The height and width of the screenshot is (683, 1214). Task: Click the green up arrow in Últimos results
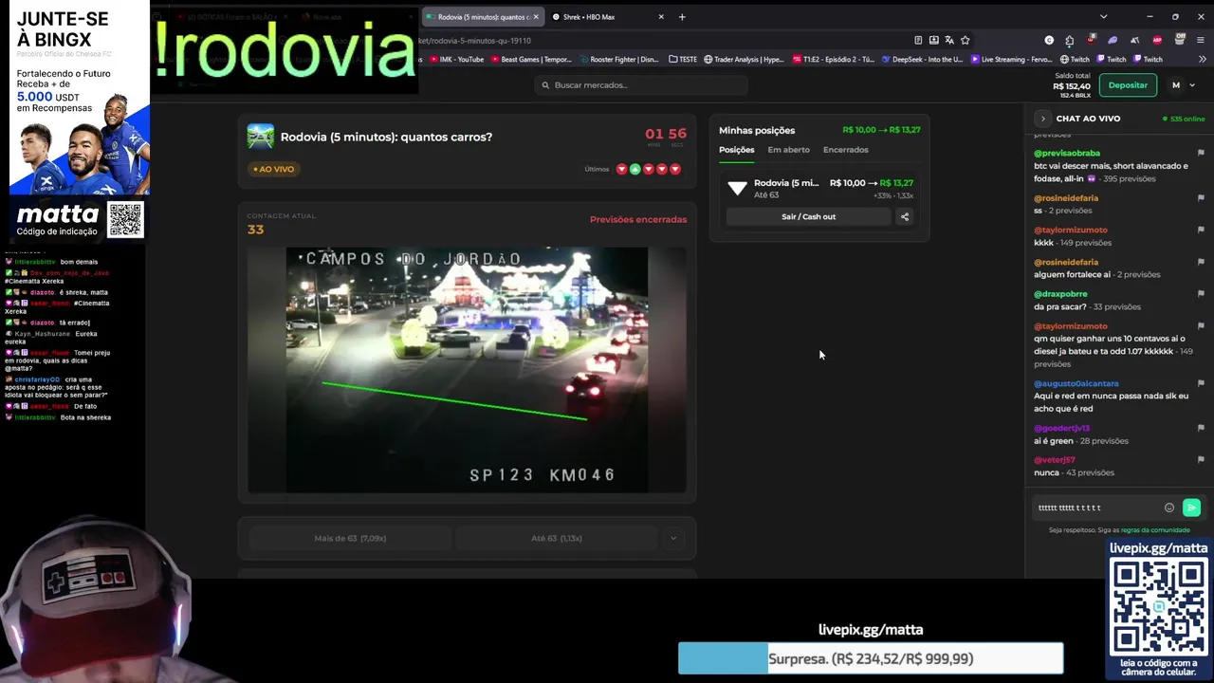635,169
